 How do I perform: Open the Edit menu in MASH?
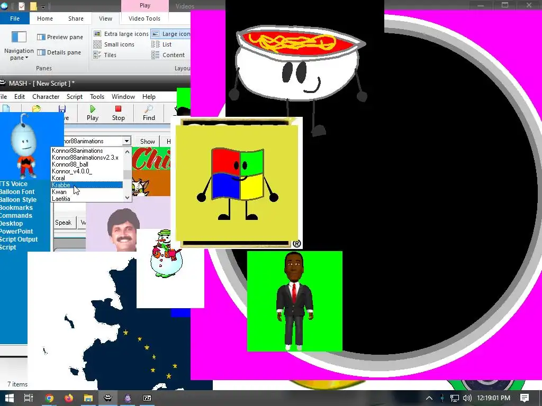coord(20,97)
